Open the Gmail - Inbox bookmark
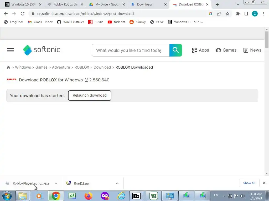 40,22
